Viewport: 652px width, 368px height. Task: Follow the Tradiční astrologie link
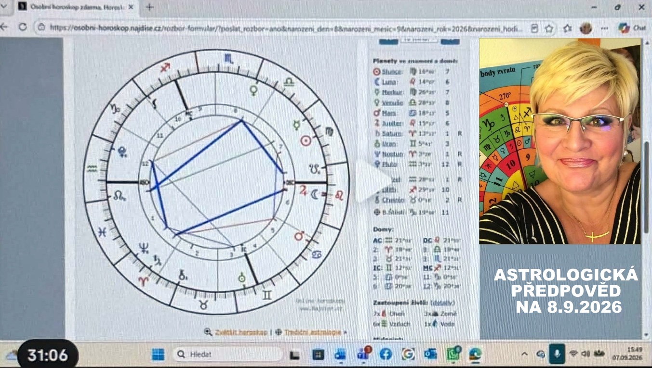click(313, 332)
